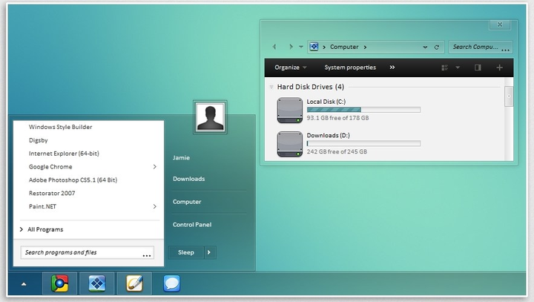The image size is (534, 302).
Task: Change the view icon in toolbar
Action: (444, 68)
